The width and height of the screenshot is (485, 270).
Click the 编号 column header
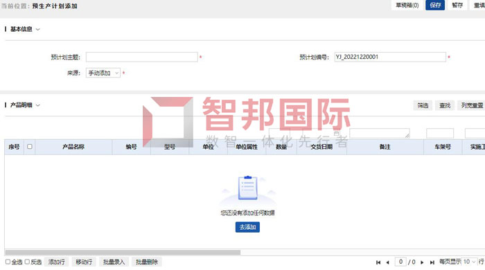pyautogui.click(x=132, y=147)
